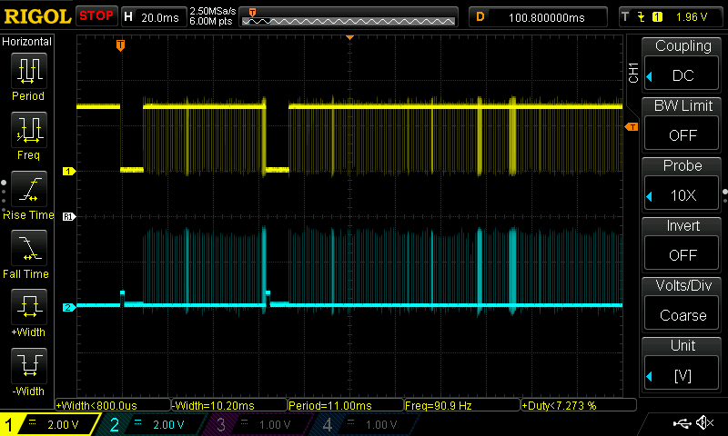The width and height of the screenshot is (728, 436).
Task: Click the yellow channel 1 ground marker
Action: 69,172
